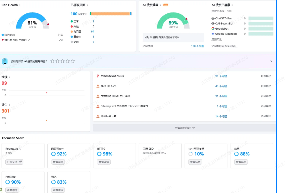Close the AI search rating banner

pos(271,61)
